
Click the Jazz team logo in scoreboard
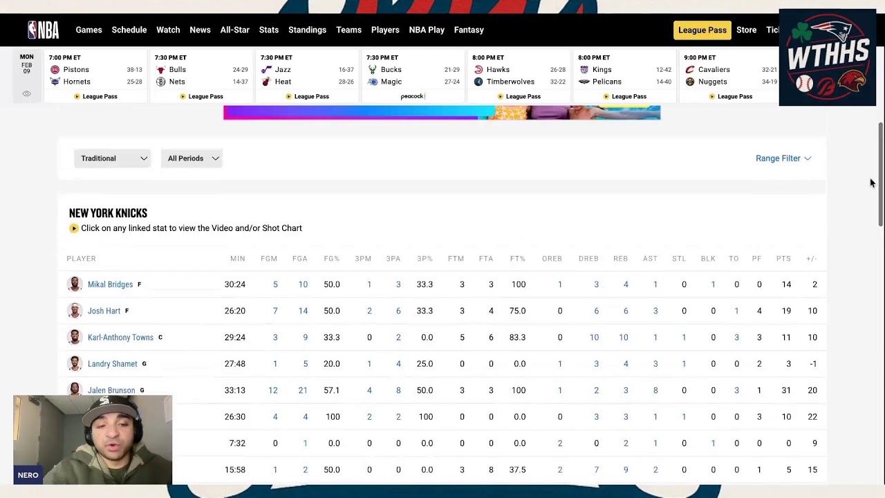coord(267,69)
